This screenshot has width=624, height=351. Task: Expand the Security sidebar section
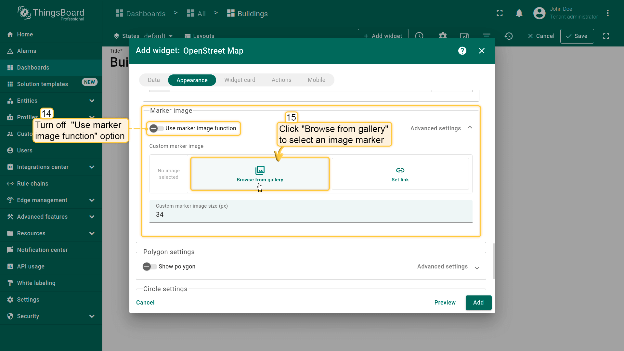click(92, 316)
